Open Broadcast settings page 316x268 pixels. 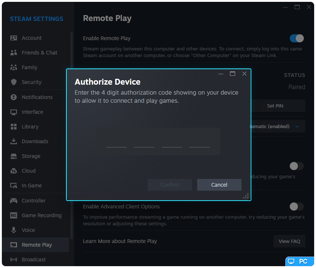coord(35,260)
